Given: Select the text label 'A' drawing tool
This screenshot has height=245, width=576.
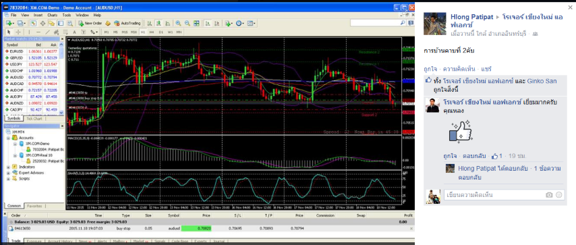Looking at the screenshot, I should tap(74, 32).
